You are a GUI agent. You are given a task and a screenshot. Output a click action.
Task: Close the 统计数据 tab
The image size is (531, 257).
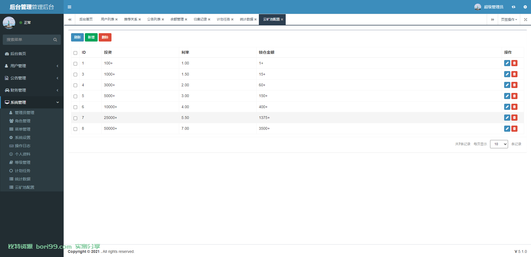click(x=255, y=19)
